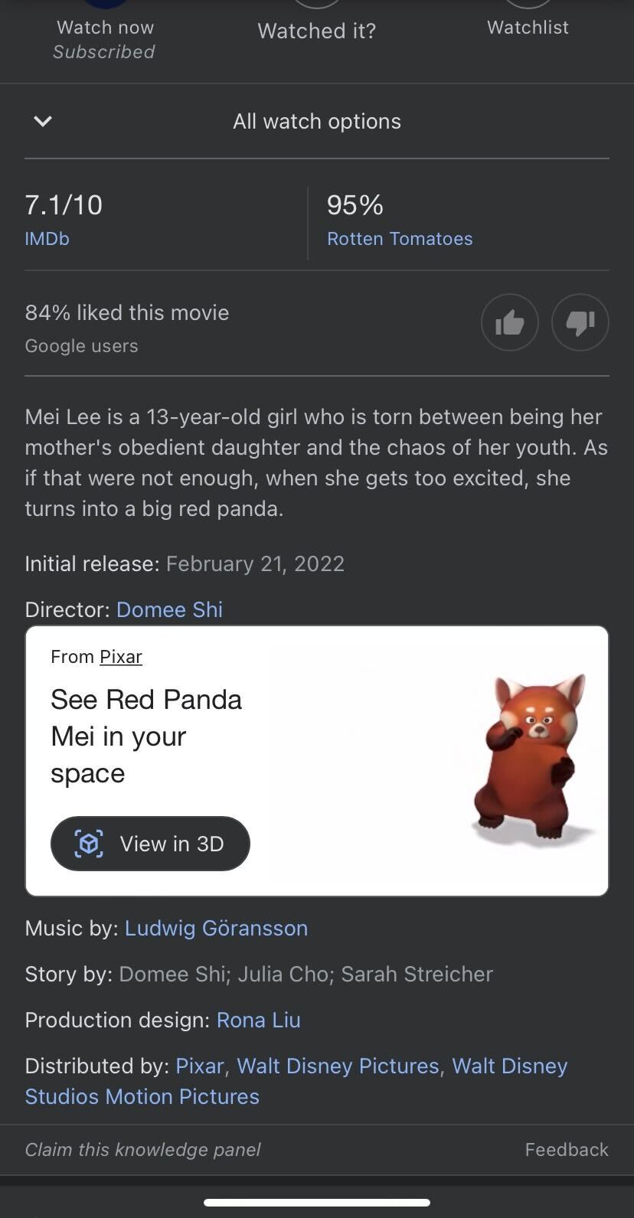Viewport: 634px width, 1218px height.
Task: Mark movie as Watched it
Action: pos(316,29)
